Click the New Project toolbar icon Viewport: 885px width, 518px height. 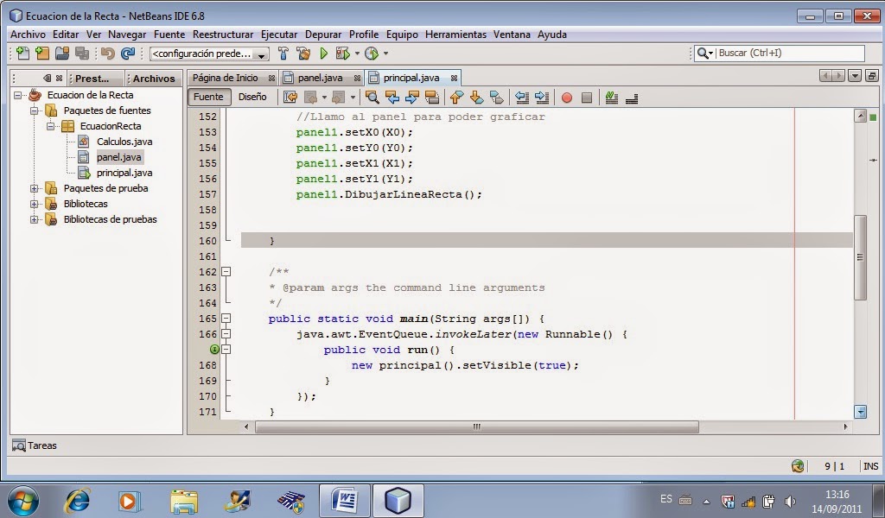42,54
